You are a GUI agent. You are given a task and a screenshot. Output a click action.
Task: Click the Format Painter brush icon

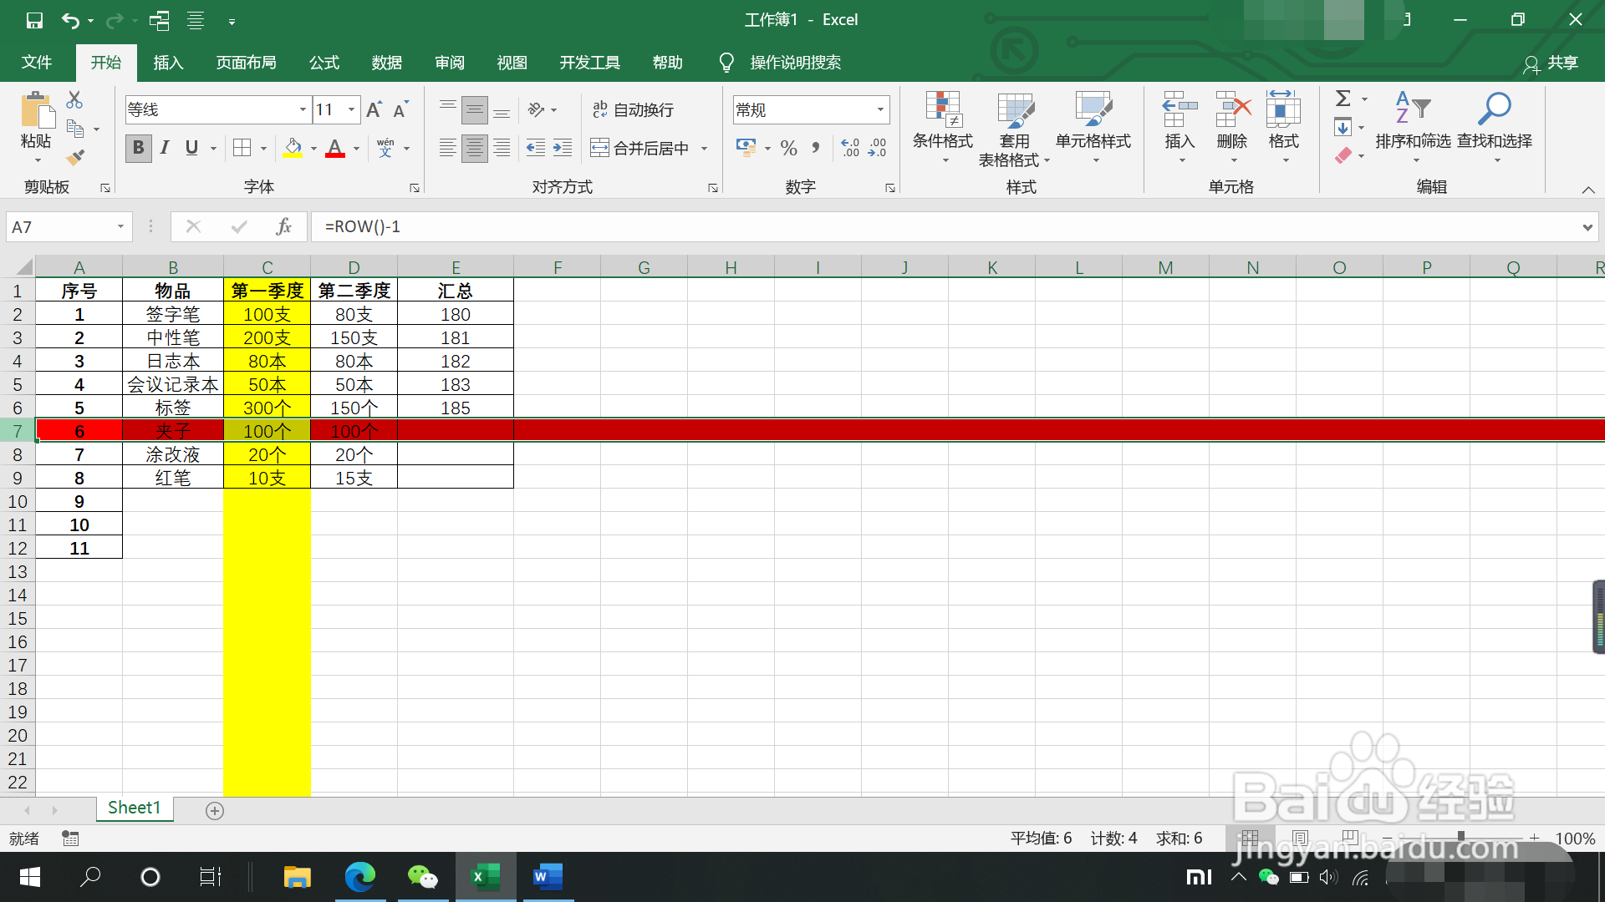[x=75, y=157]
